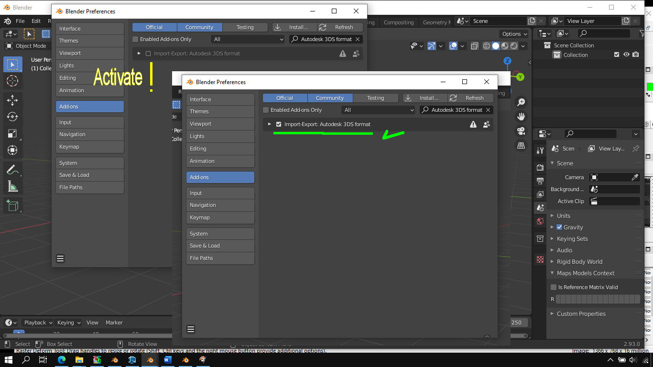Click the Outliner search field

[x=603, y=33]
